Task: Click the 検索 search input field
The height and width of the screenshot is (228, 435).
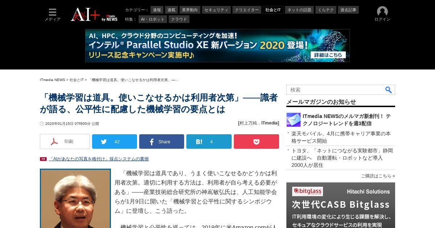Action: tap(335, 90)
